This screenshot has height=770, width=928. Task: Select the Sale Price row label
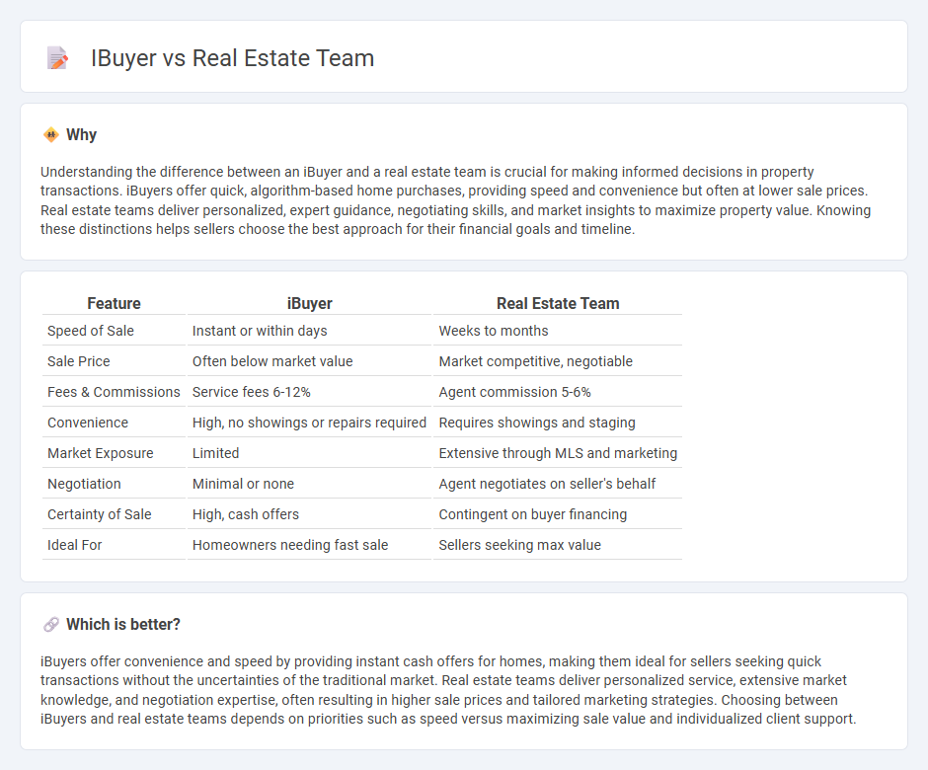[x=79, y=361]
